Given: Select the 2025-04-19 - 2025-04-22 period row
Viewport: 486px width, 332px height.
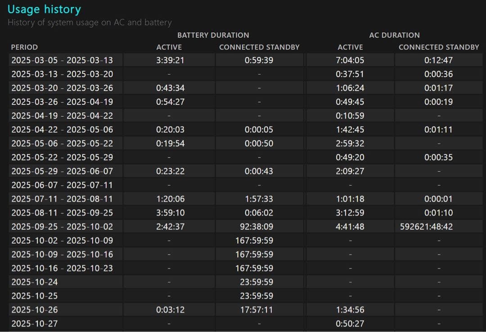Looking at the screenshot, I should pyautogui.click(x=62, y=116).
